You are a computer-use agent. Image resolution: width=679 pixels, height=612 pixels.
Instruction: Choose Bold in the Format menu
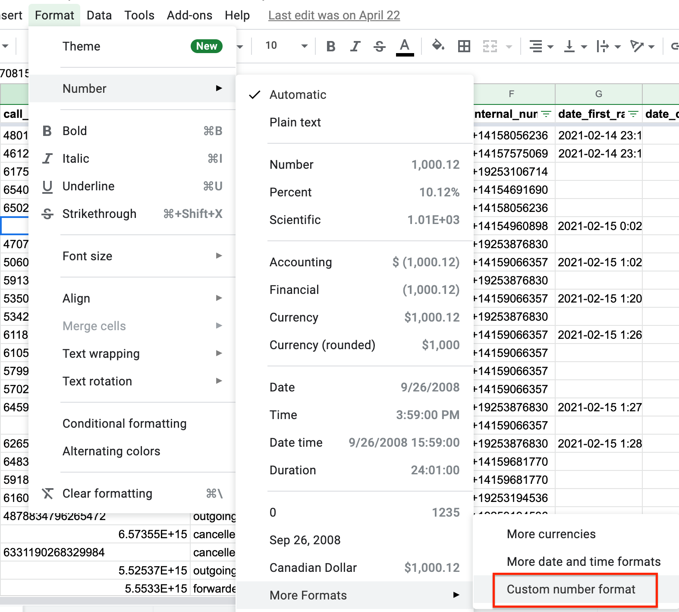coord(132,131)
